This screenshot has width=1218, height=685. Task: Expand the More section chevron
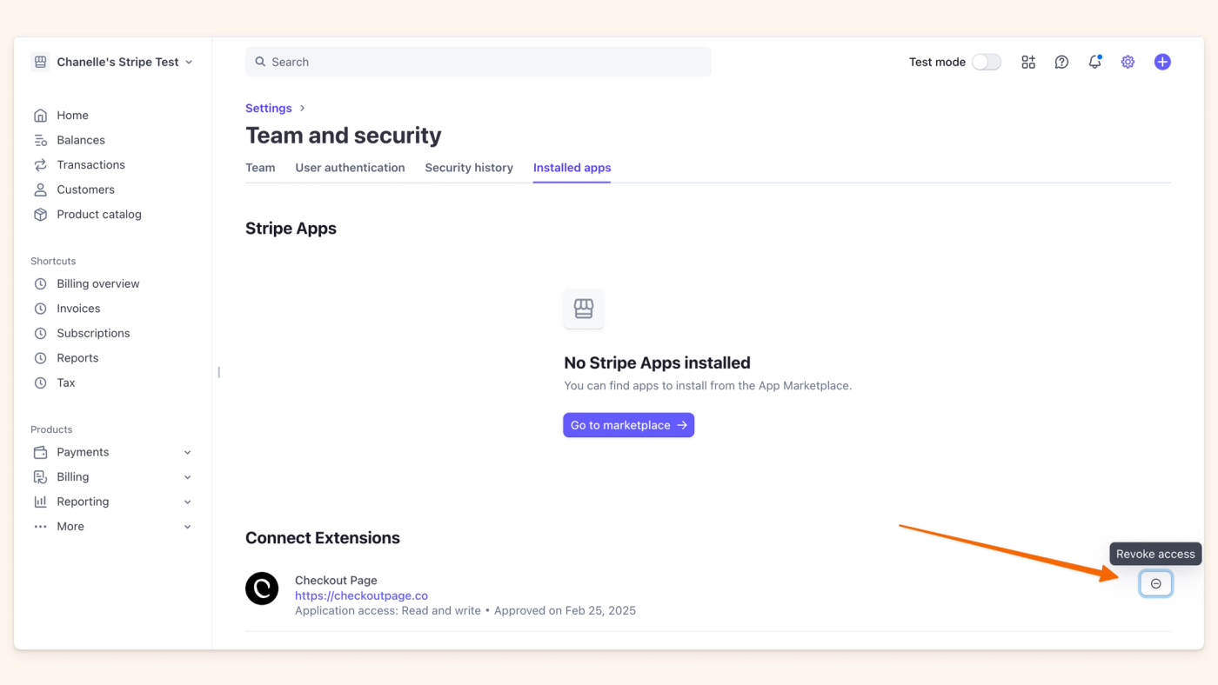coord(188,527)
